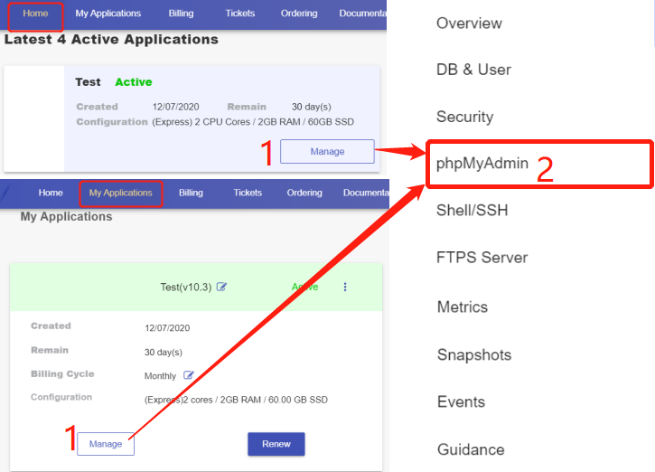
Task: Click the Renew button
Action: tap(276, 444)
